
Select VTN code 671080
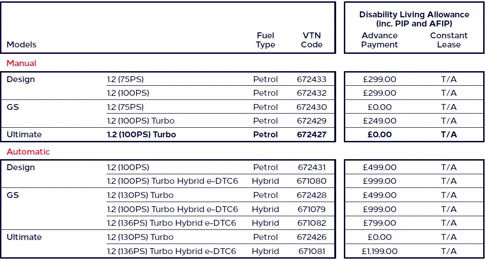(x=312, y=181)
